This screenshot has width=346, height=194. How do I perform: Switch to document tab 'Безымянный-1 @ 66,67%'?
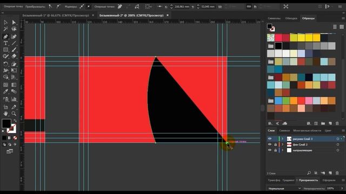[x=56, y=16]
